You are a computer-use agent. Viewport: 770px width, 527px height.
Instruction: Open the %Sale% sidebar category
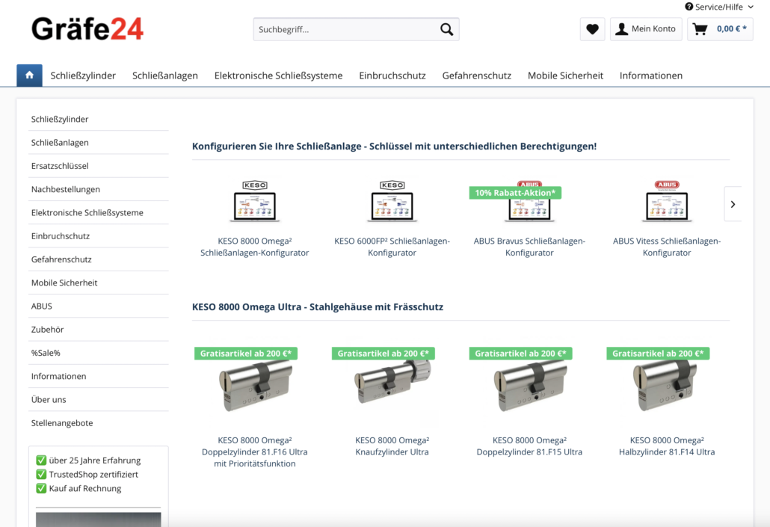click(46, 353)
